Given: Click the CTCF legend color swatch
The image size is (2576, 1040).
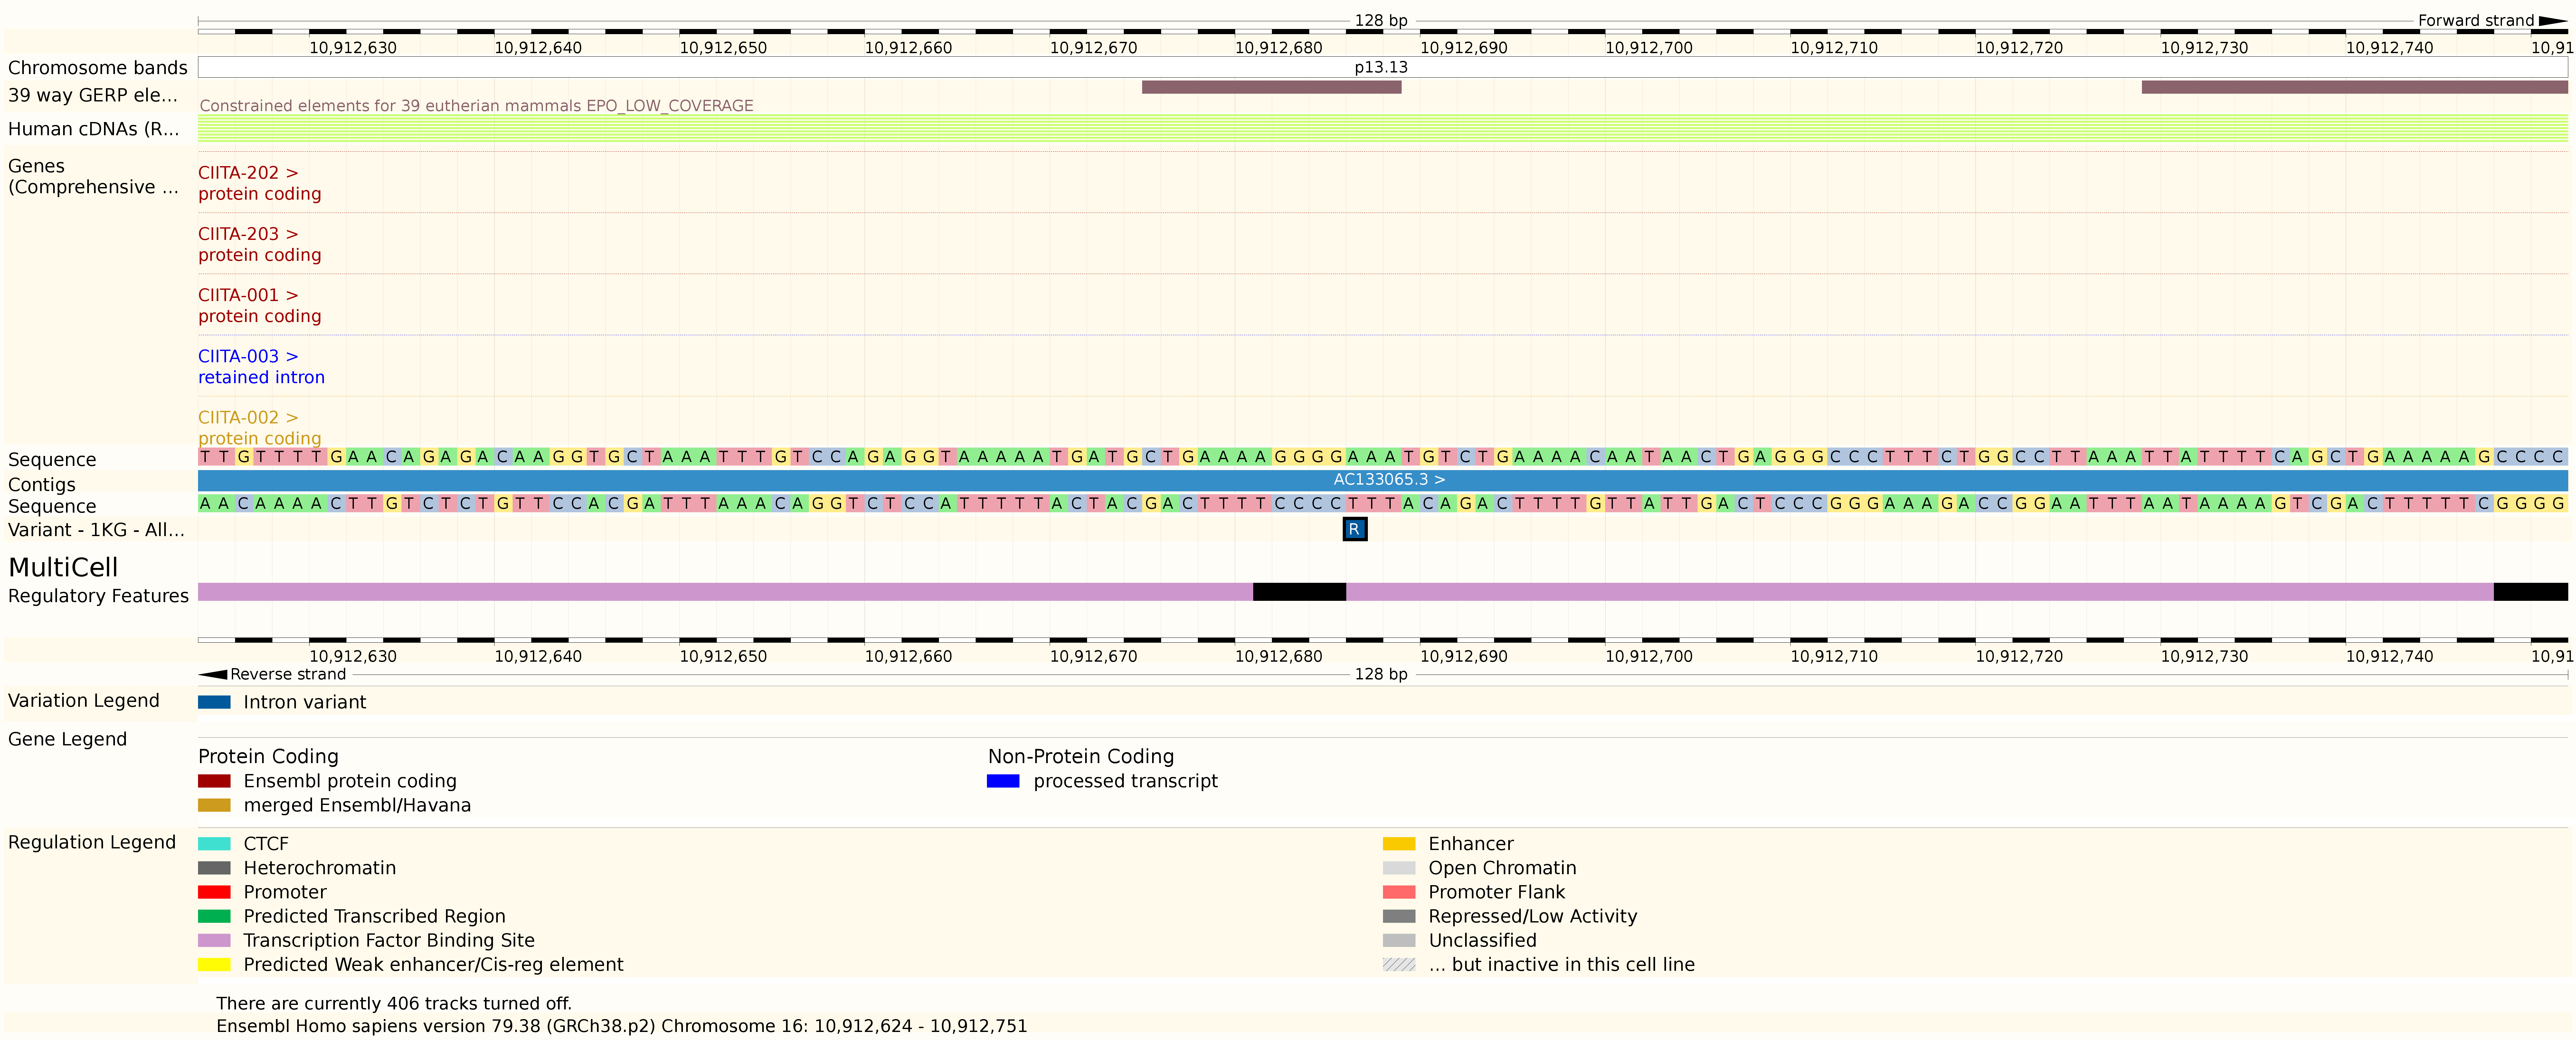Looking at the screenshot, I should pyautogui.click(x=214, y=844).
